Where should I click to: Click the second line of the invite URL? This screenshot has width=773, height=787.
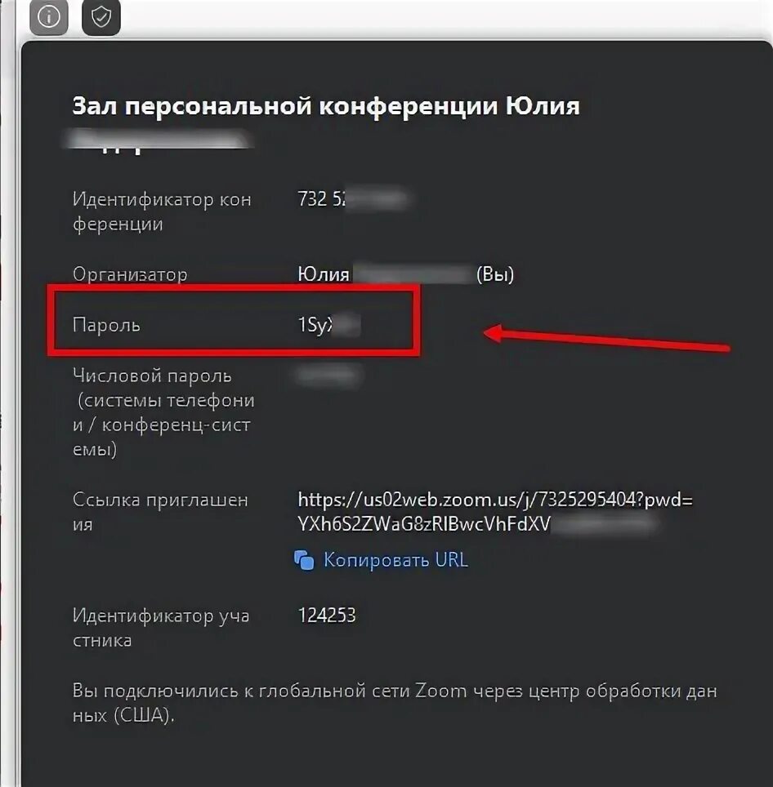point(477,524)
